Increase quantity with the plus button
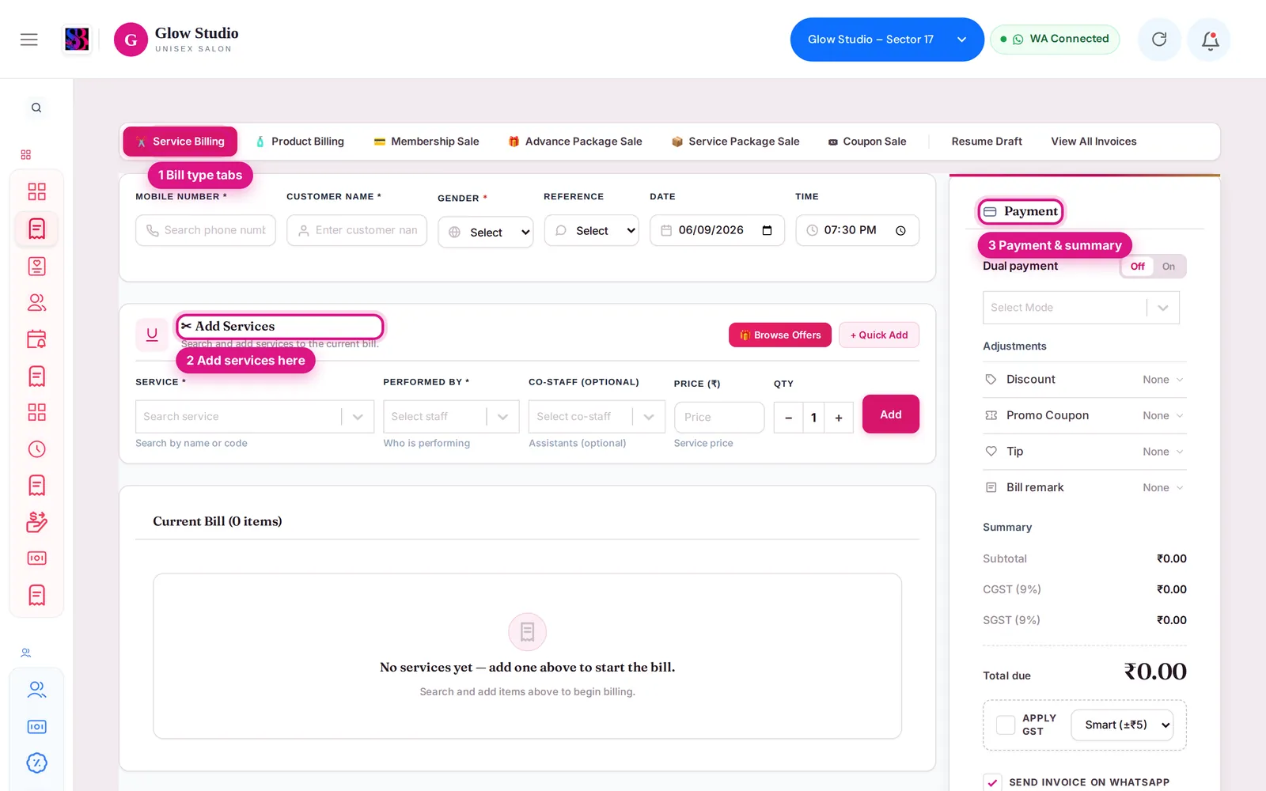1266x791 pixels. pyautogui.click(x=839, y=418)
